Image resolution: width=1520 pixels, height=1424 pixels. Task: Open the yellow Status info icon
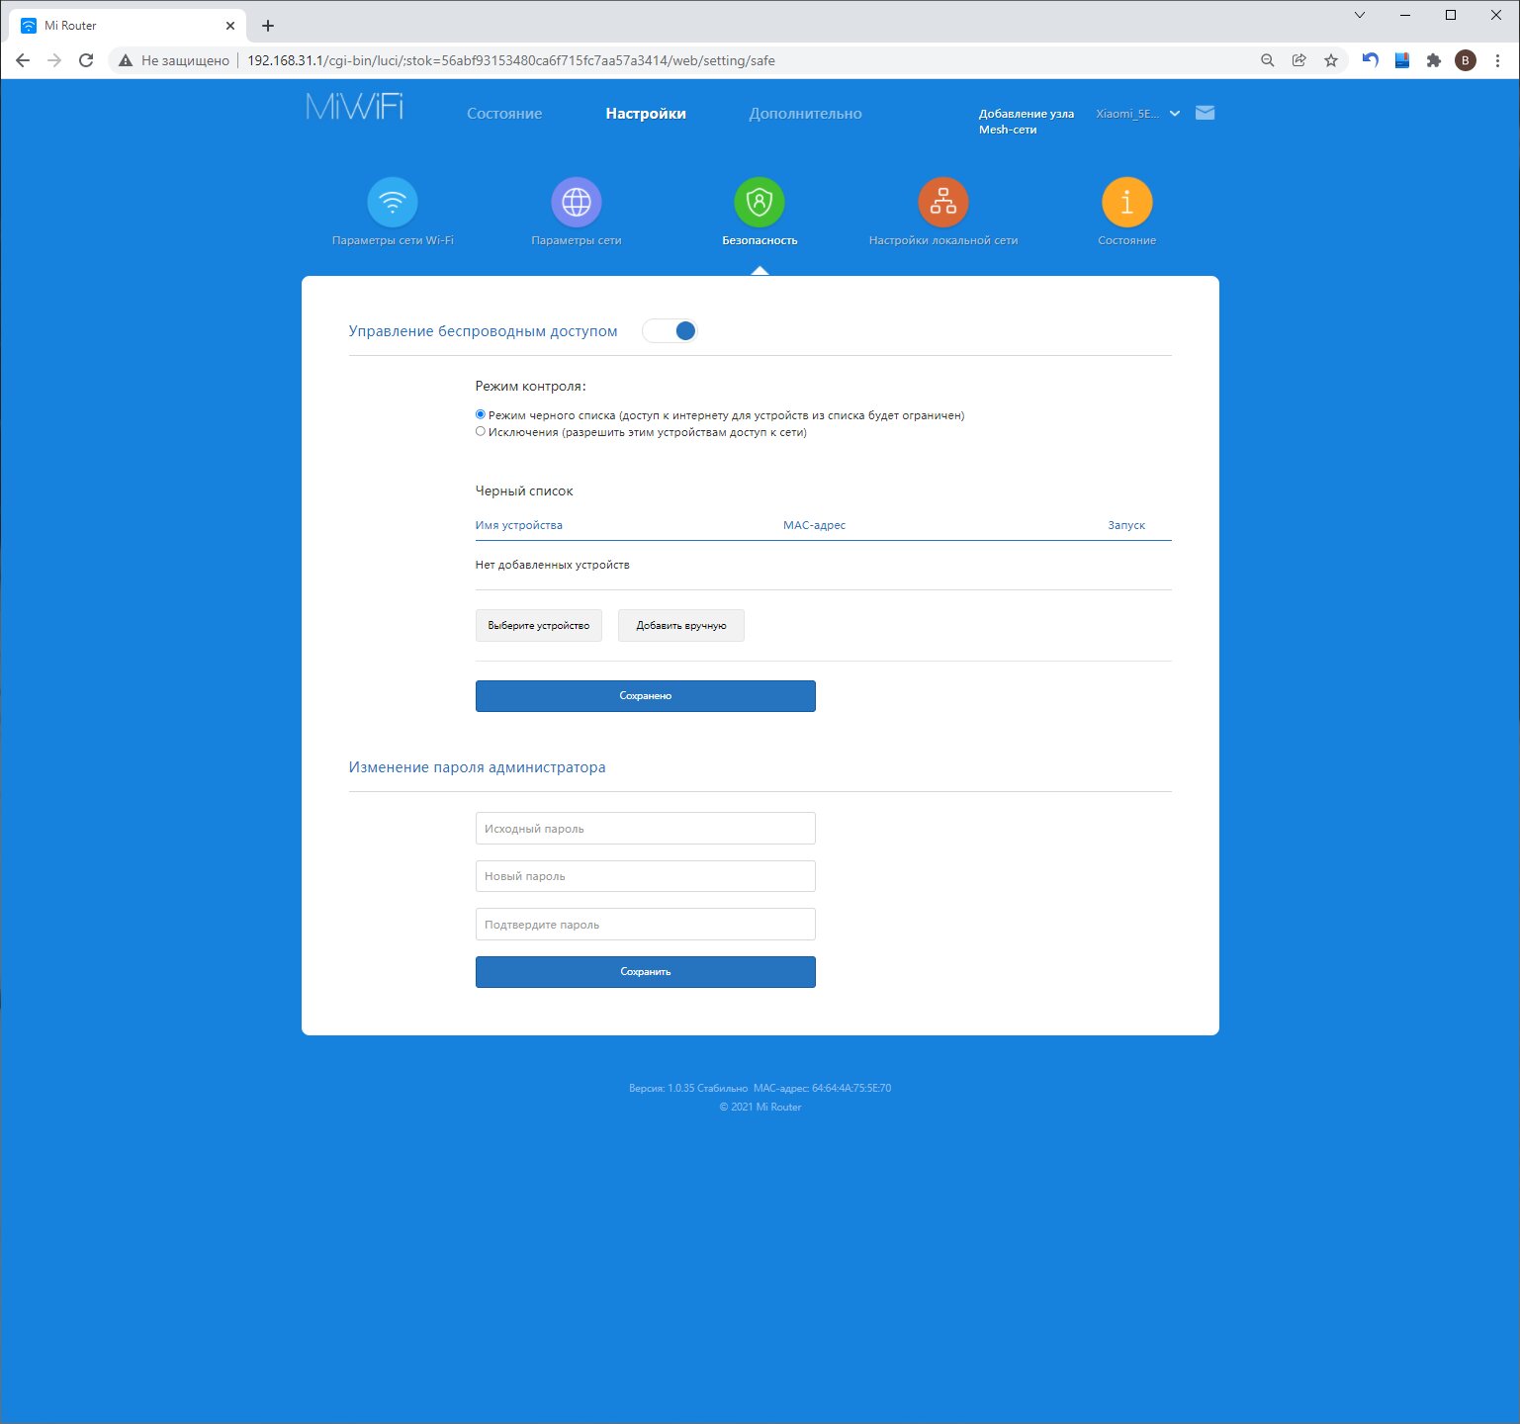1126,203
